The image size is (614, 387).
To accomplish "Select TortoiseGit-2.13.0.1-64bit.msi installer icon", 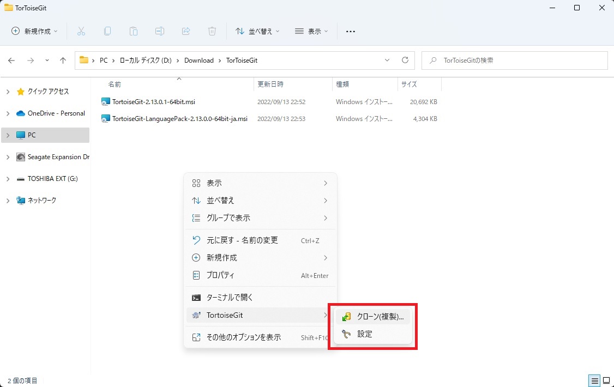I will pos(105,102).
